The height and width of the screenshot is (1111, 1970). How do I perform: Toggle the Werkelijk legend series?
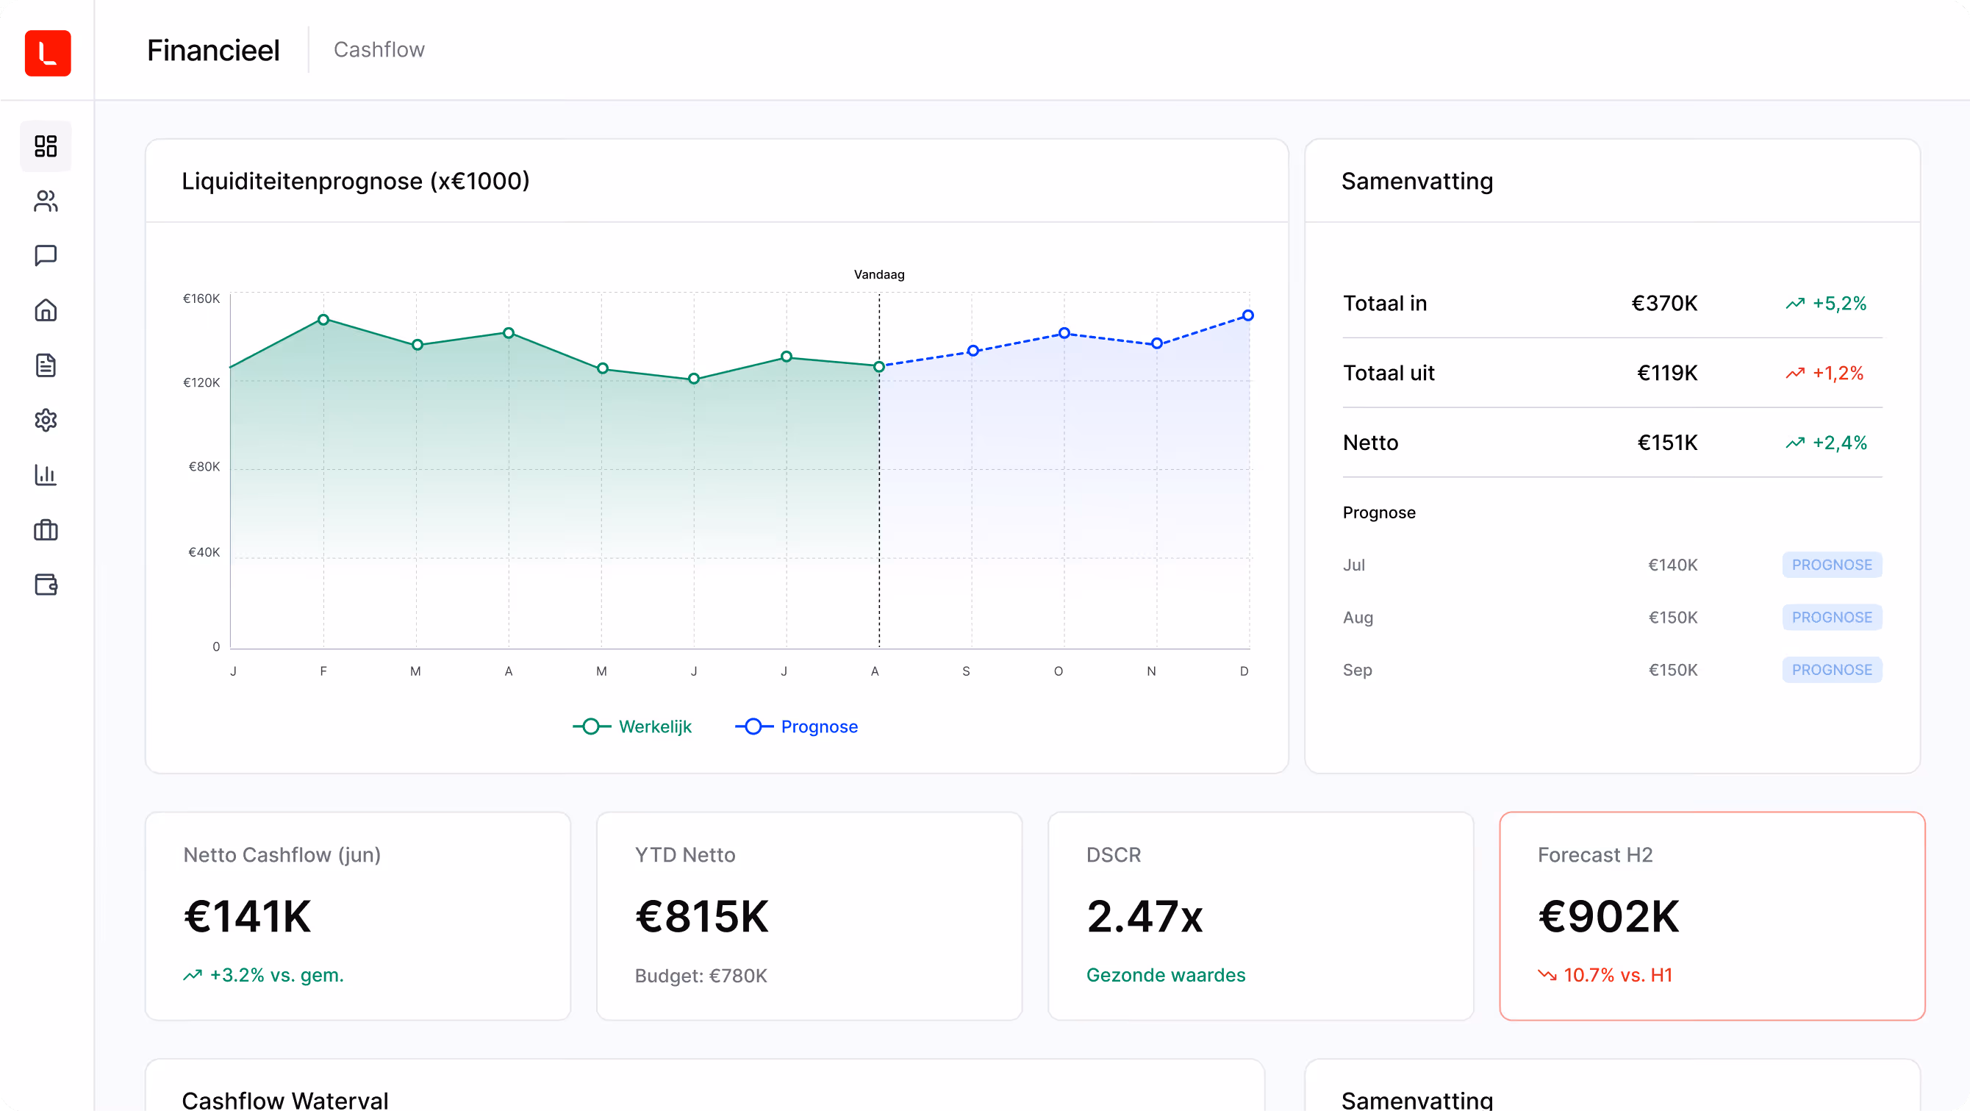(632, 727)
